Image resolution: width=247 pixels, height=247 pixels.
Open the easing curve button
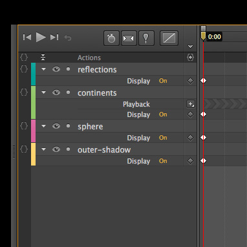(169, 38)
